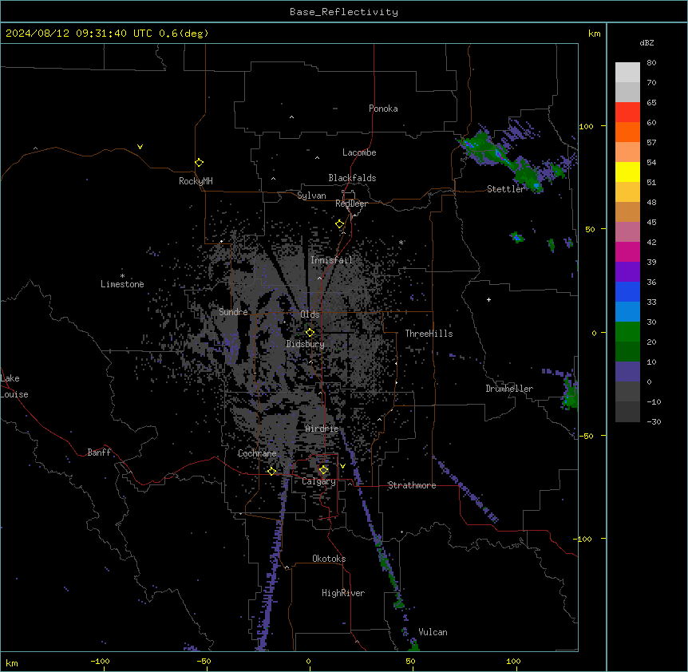Click the yellow V marker northwest of RockyMH

point(140,147)
